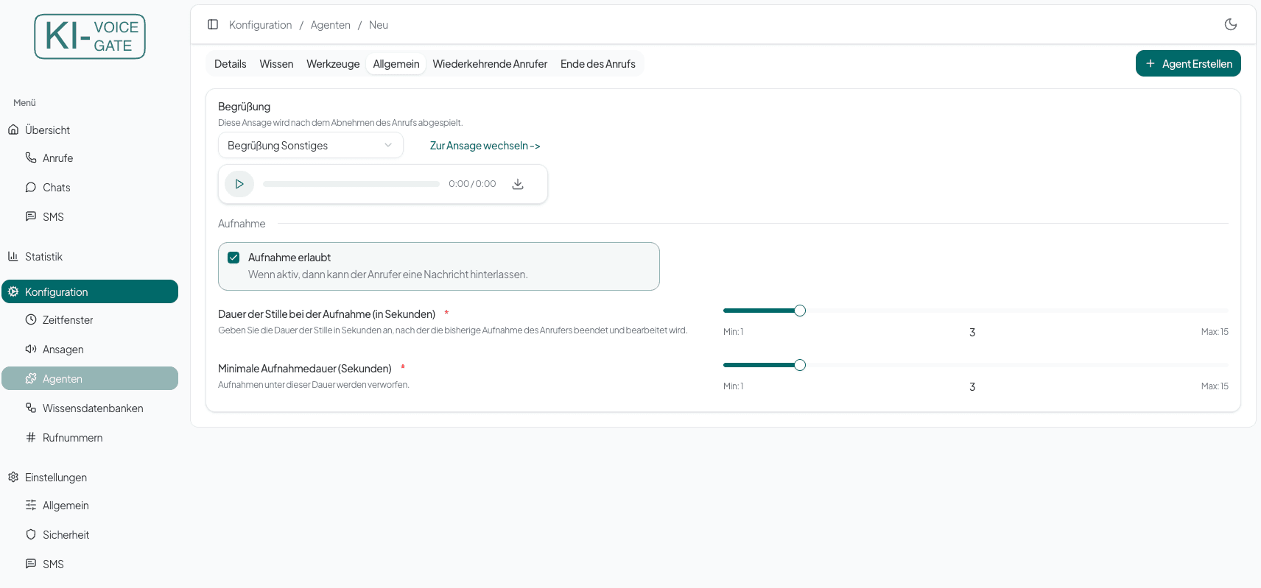The image size is (1261, 588).
Task: Play the greeting audio
Action: 239,184
